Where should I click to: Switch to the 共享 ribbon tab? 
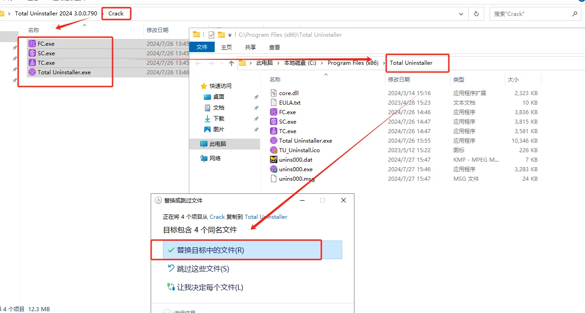click(250, 47)
